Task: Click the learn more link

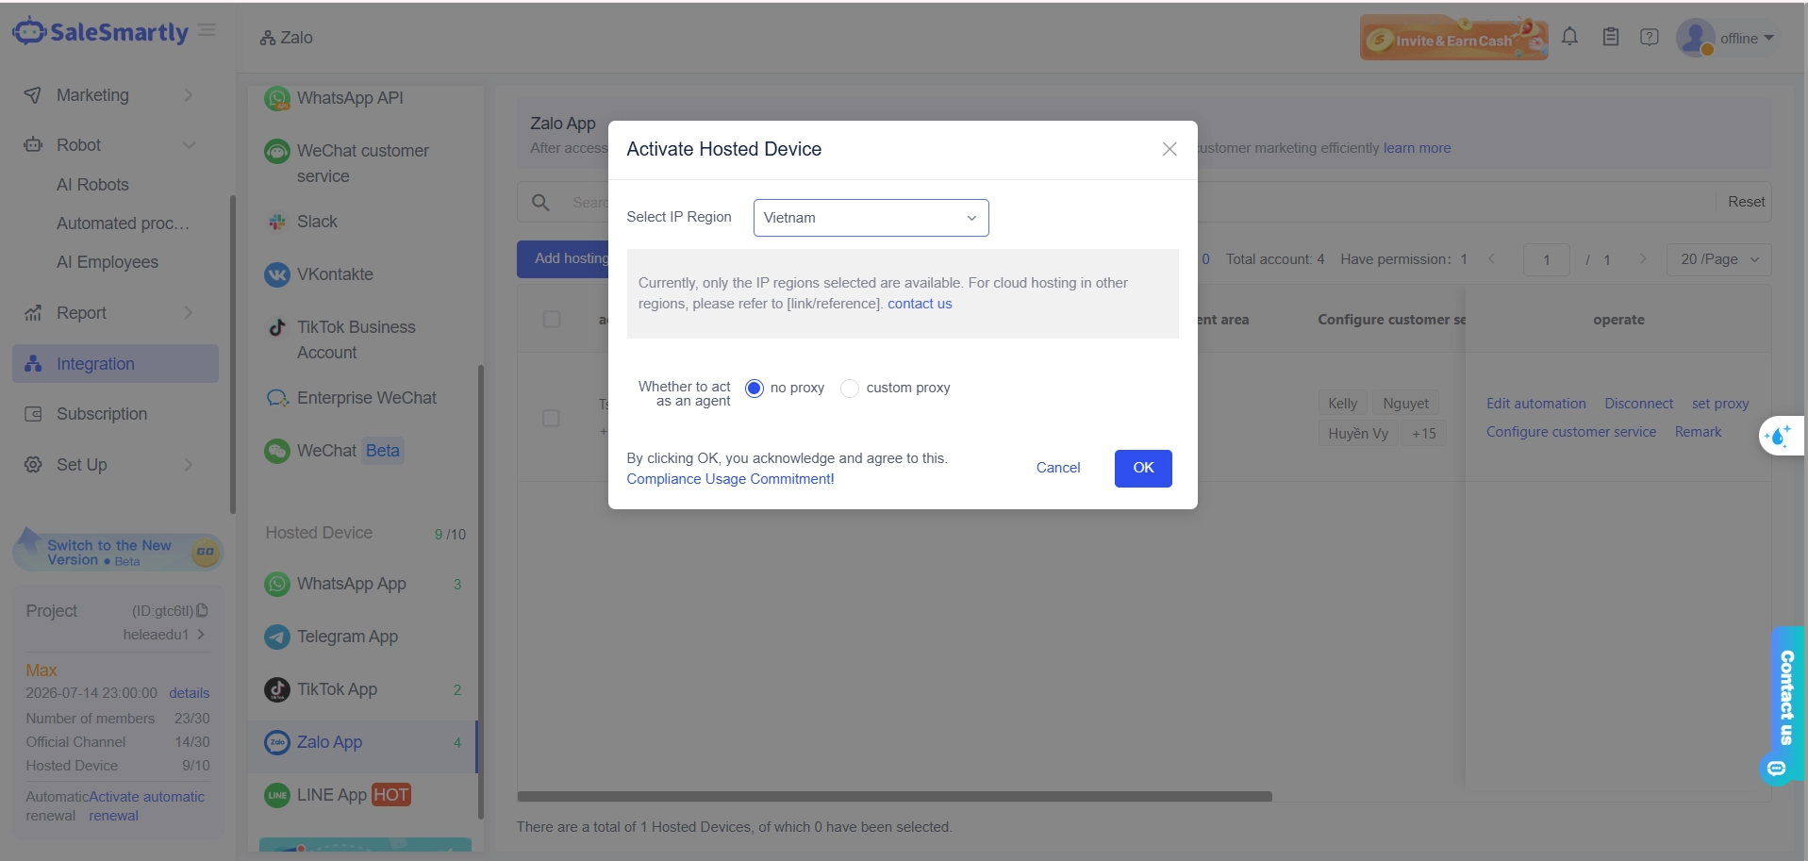Action: coord(1417,148)
